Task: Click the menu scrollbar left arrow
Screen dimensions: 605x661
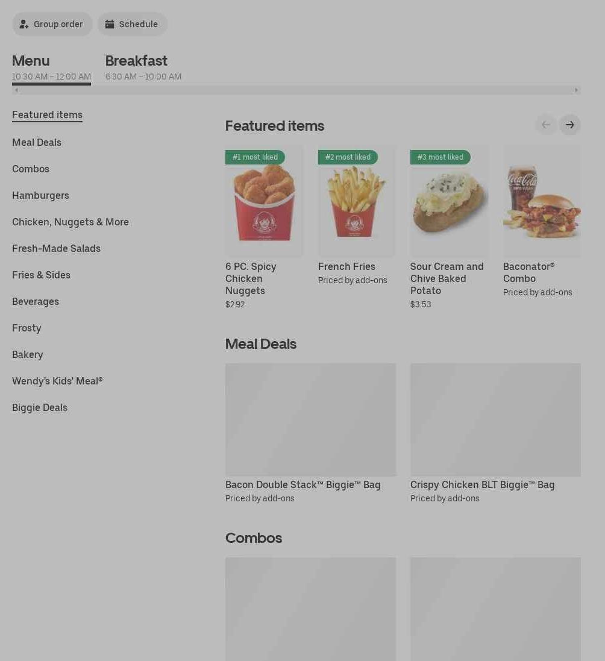Action: point(16,90)
